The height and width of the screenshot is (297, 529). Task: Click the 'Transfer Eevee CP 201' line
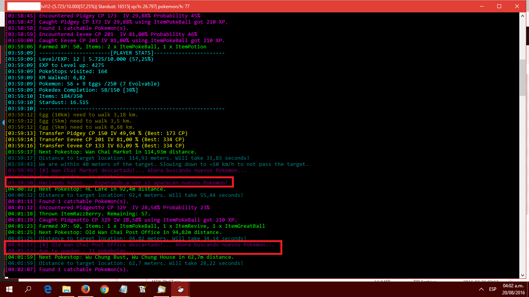pyautogui.click(x=95, y=140)
